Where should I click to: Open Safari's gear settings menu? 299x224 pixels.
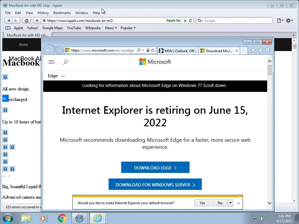289,21
